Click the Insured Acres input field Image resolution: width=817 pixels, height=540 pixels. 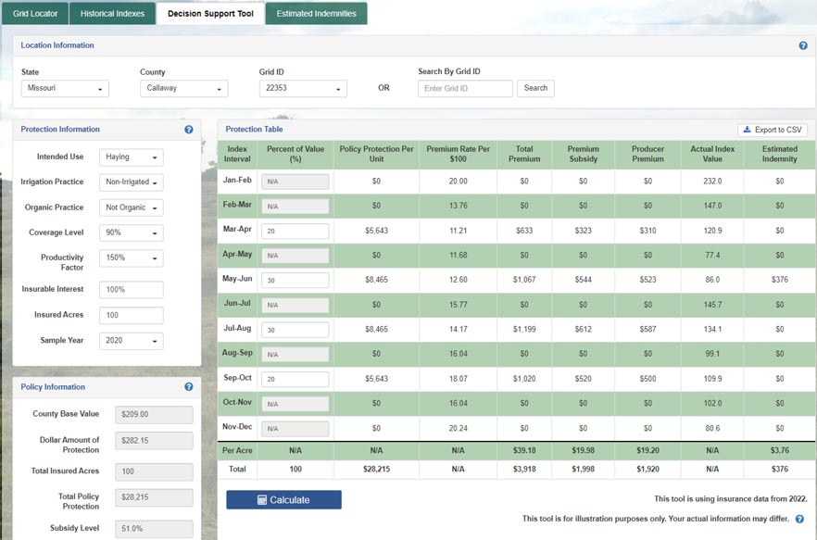(131, 316)
